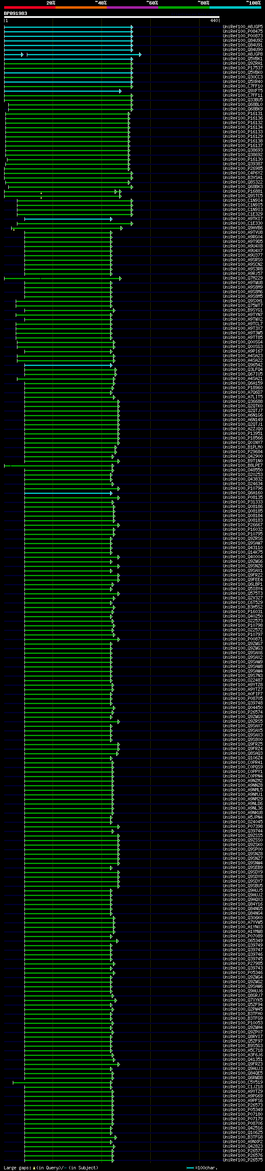
Task: Click the cyan =100char. legend line
Action: pyautogui.click(x=190, y=1168)
